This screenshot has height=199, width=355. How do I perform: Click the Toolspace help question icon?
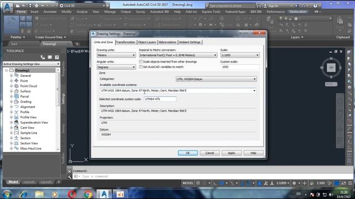pyautogui.click(x=57, y=57)
